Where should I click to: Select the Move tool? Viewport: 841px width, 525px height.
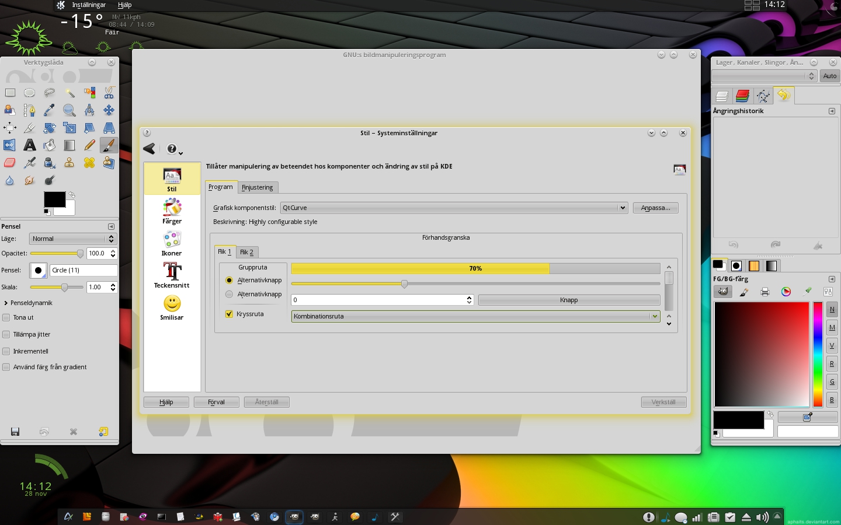pos(109,110)
